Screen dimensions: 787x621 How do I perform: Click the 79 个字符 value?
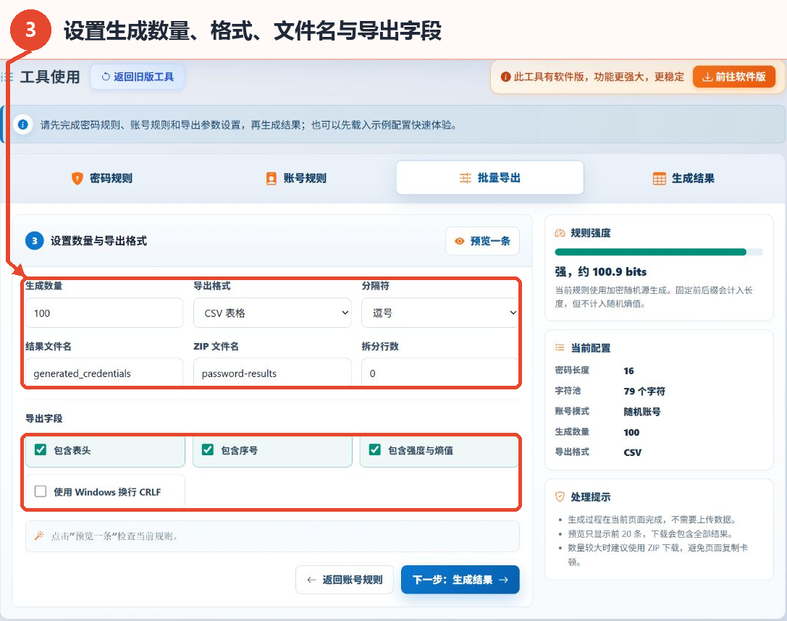pos(644,392)
